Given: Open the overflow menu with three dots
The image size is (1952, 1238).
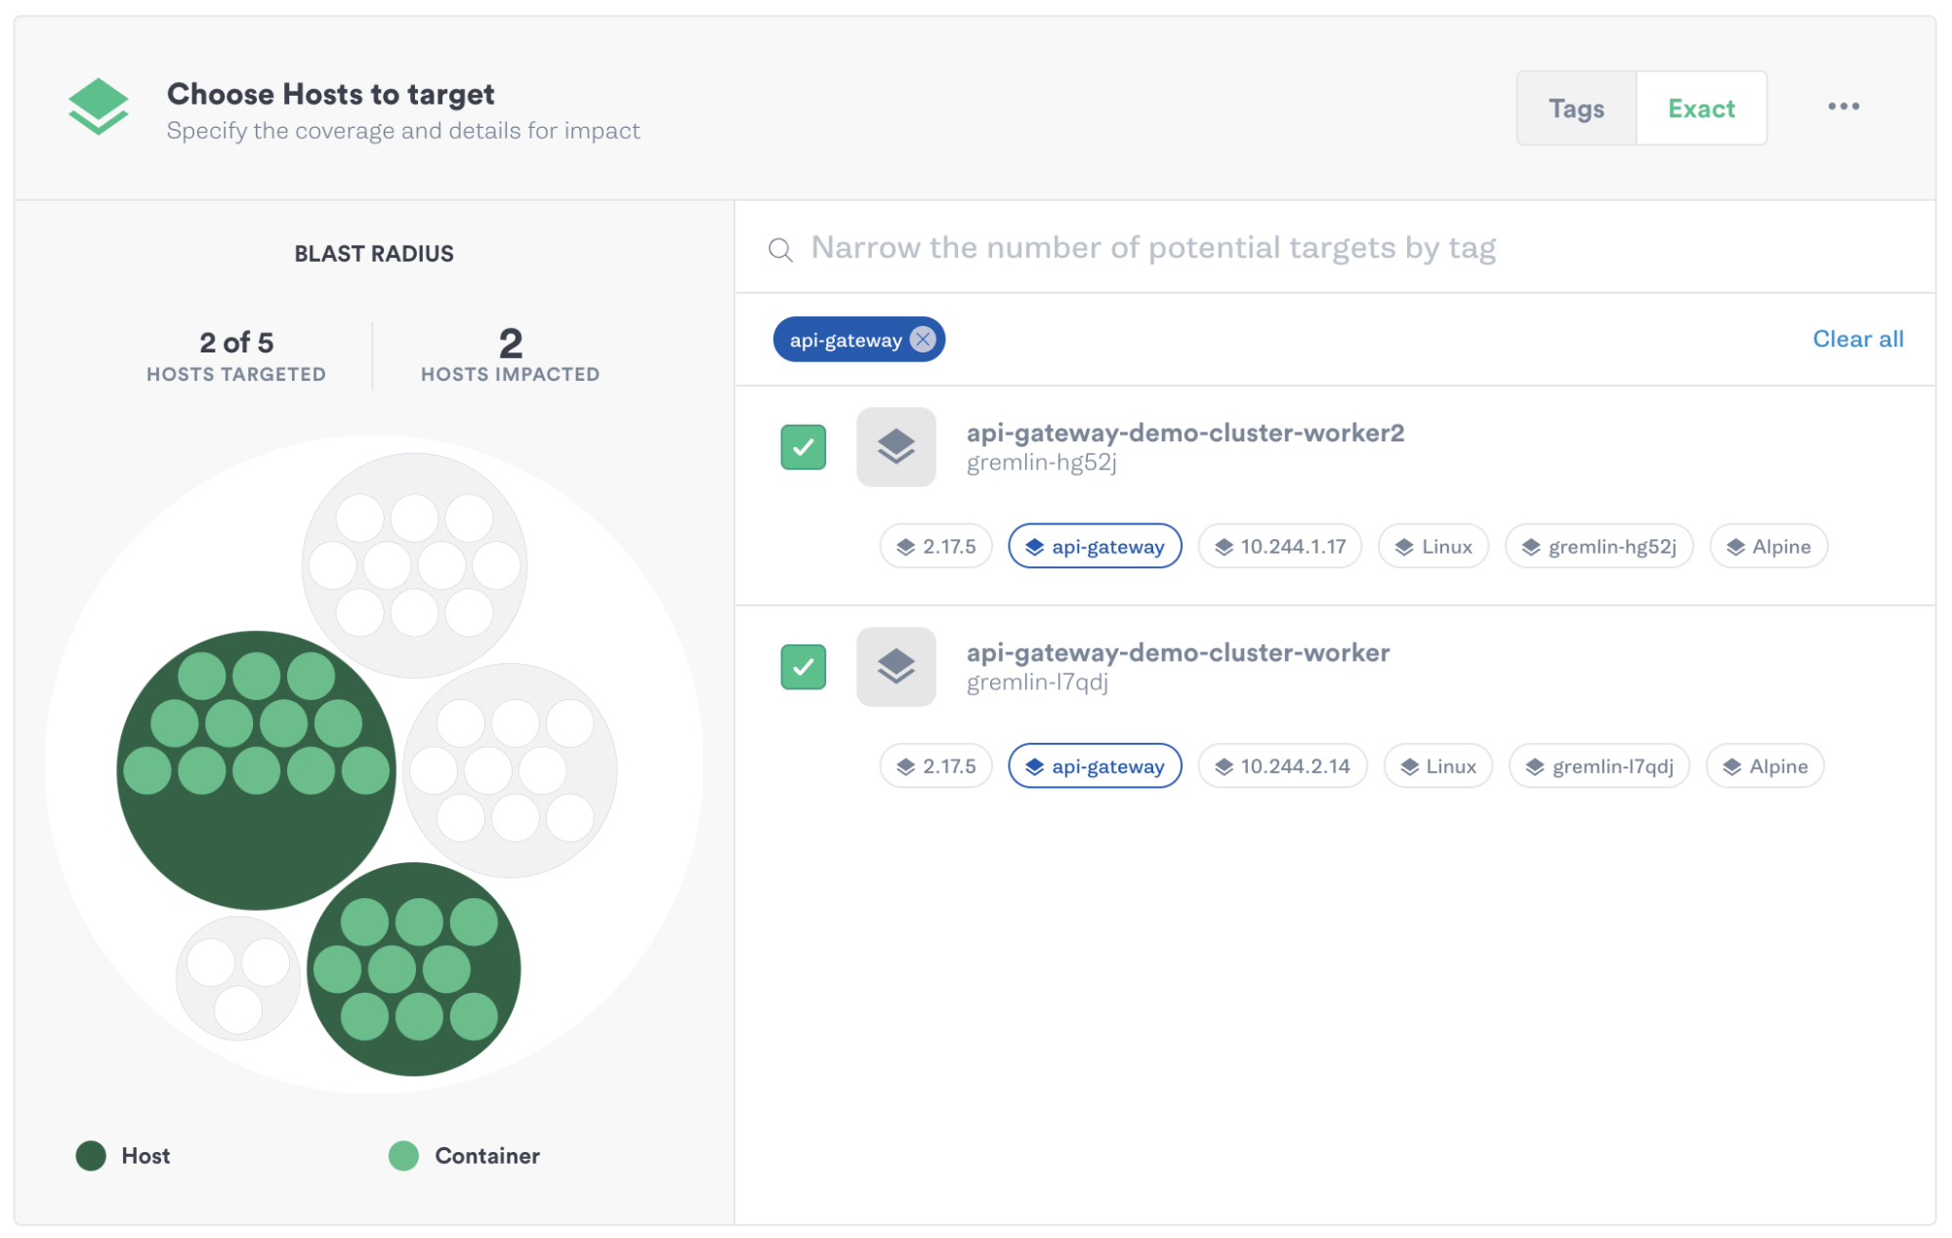Looking at the screenshot, I should pyautogui.click(x=1844, y=106).
